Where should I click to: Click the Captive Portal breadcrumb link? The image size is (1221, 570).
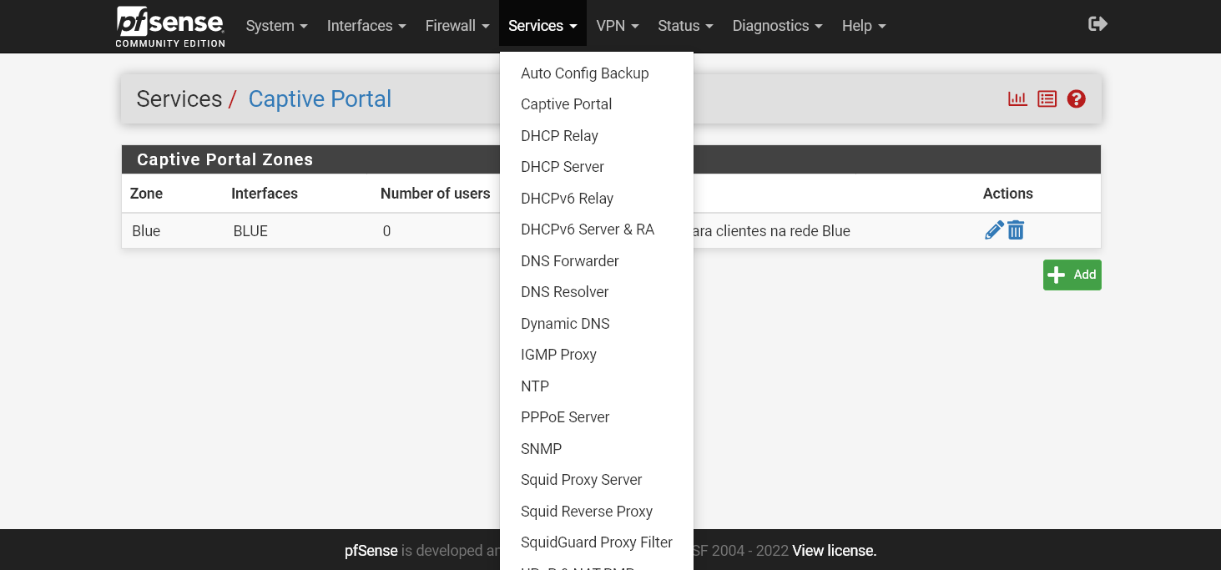320,98
